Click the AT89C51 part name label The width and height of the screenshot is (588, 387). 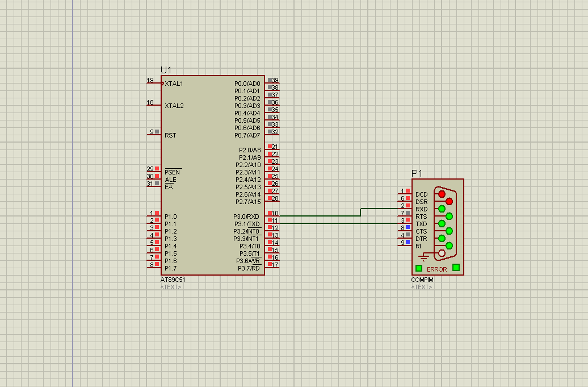(173, 280)
